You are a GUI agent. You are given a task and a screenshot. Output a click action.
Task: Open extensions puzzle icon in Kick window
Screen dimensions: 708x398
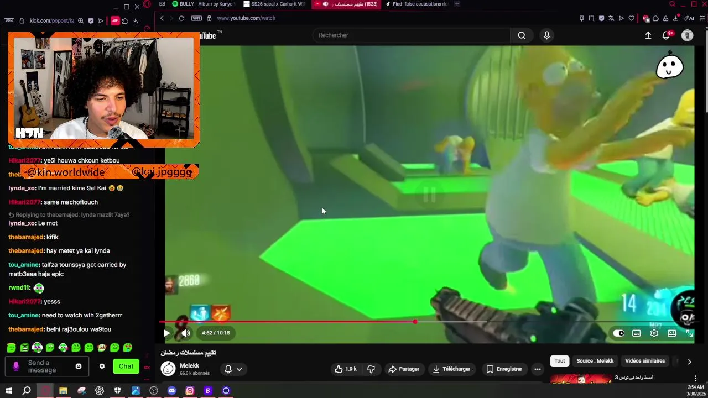[x=125, y=21]
